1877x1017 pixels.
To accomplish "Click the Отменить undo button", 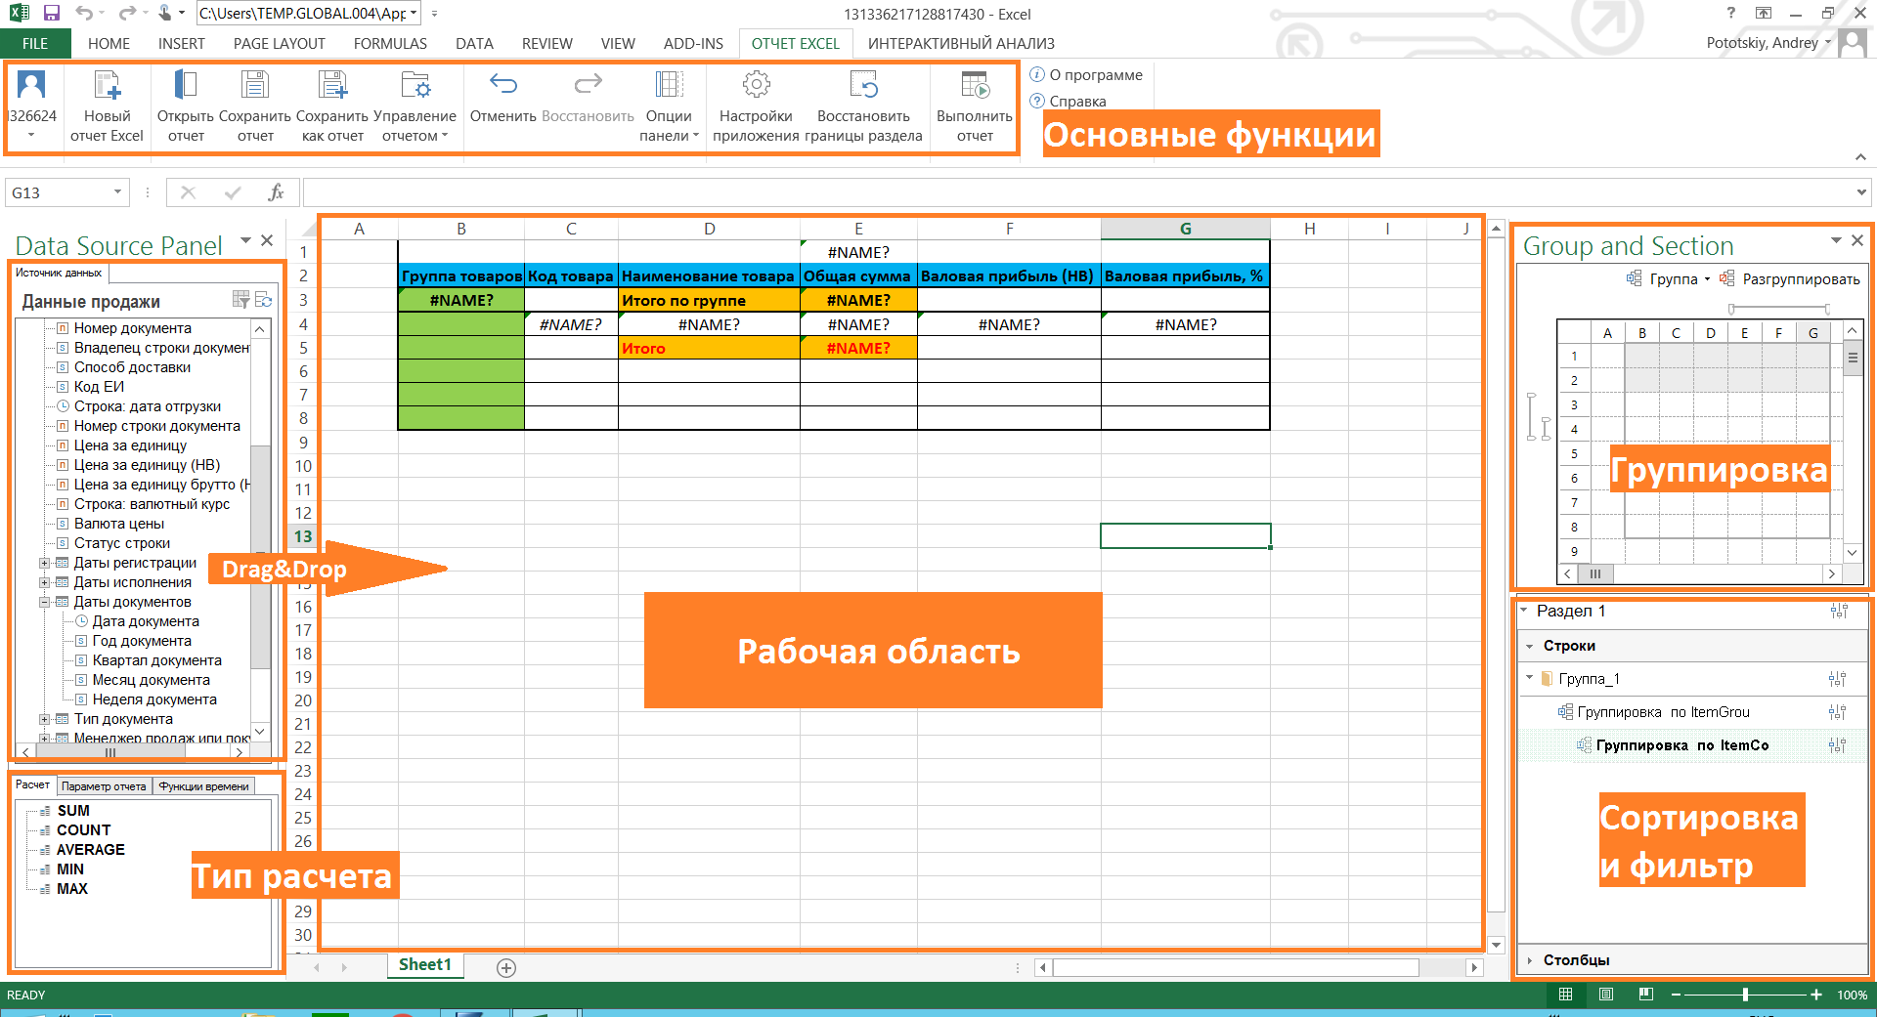I will point(503,98).
